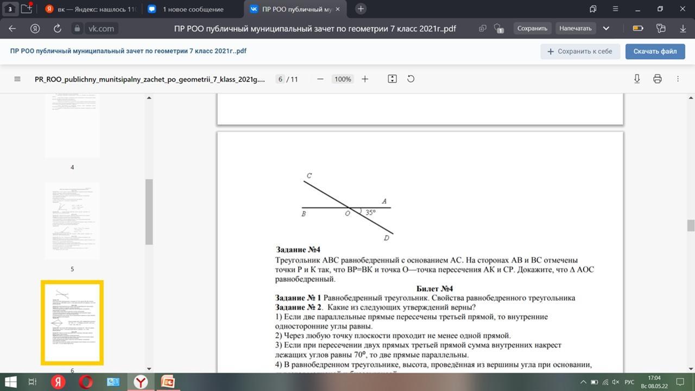Select page 5 thumbnail

72,220
